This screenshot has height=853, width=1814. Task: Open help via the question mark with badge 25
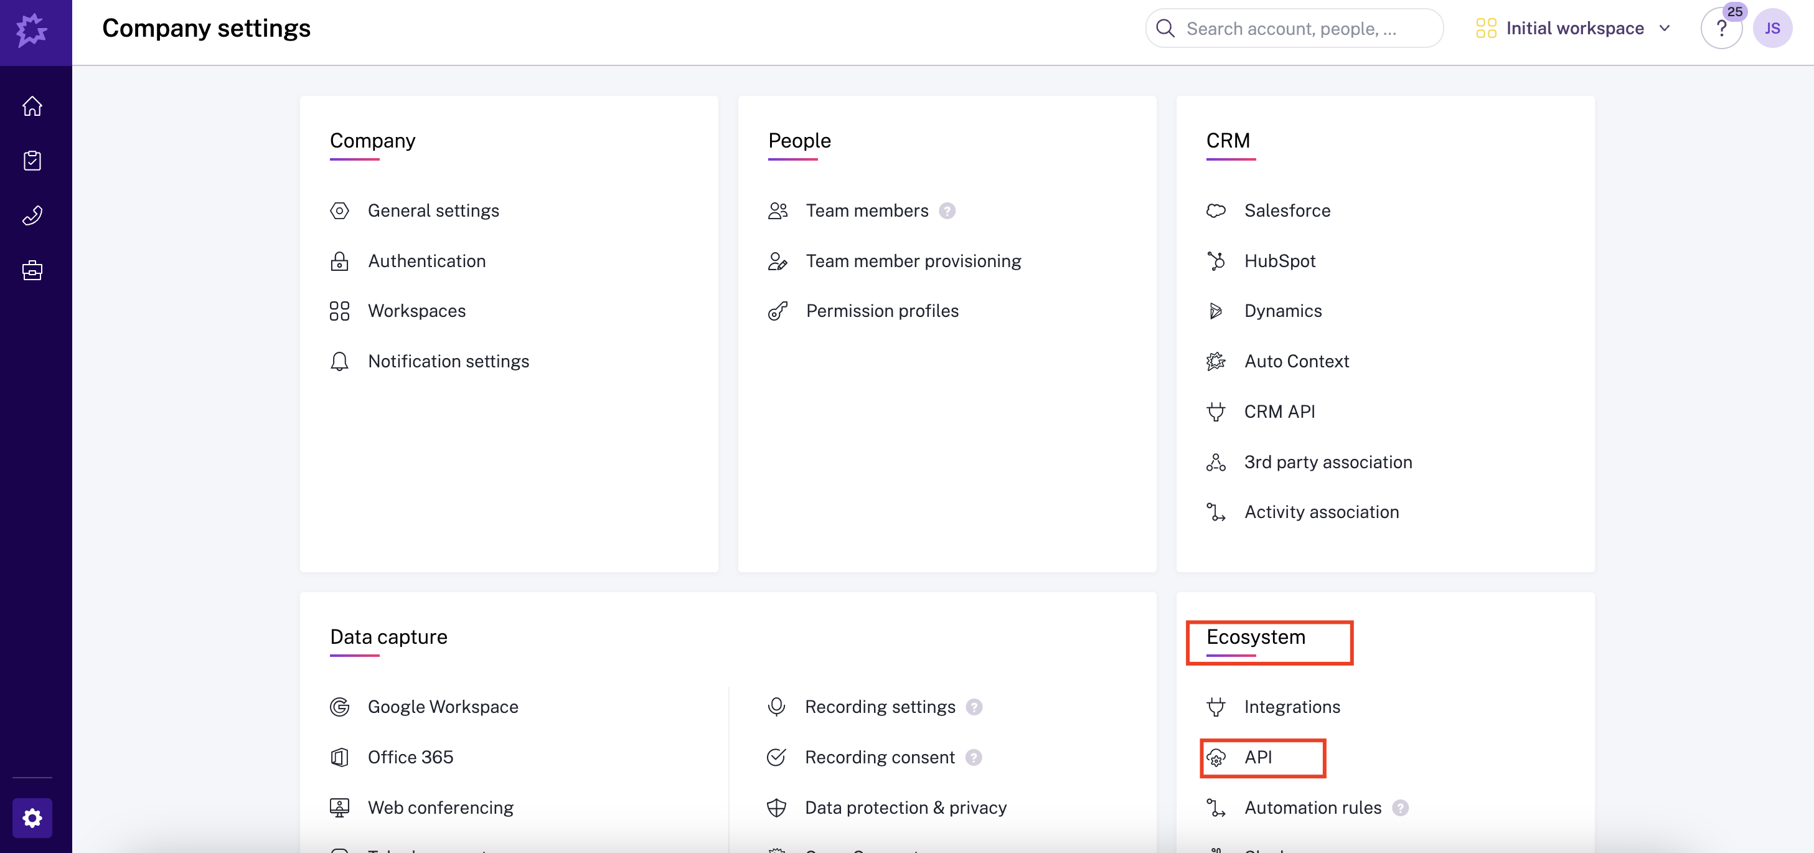1722,28
